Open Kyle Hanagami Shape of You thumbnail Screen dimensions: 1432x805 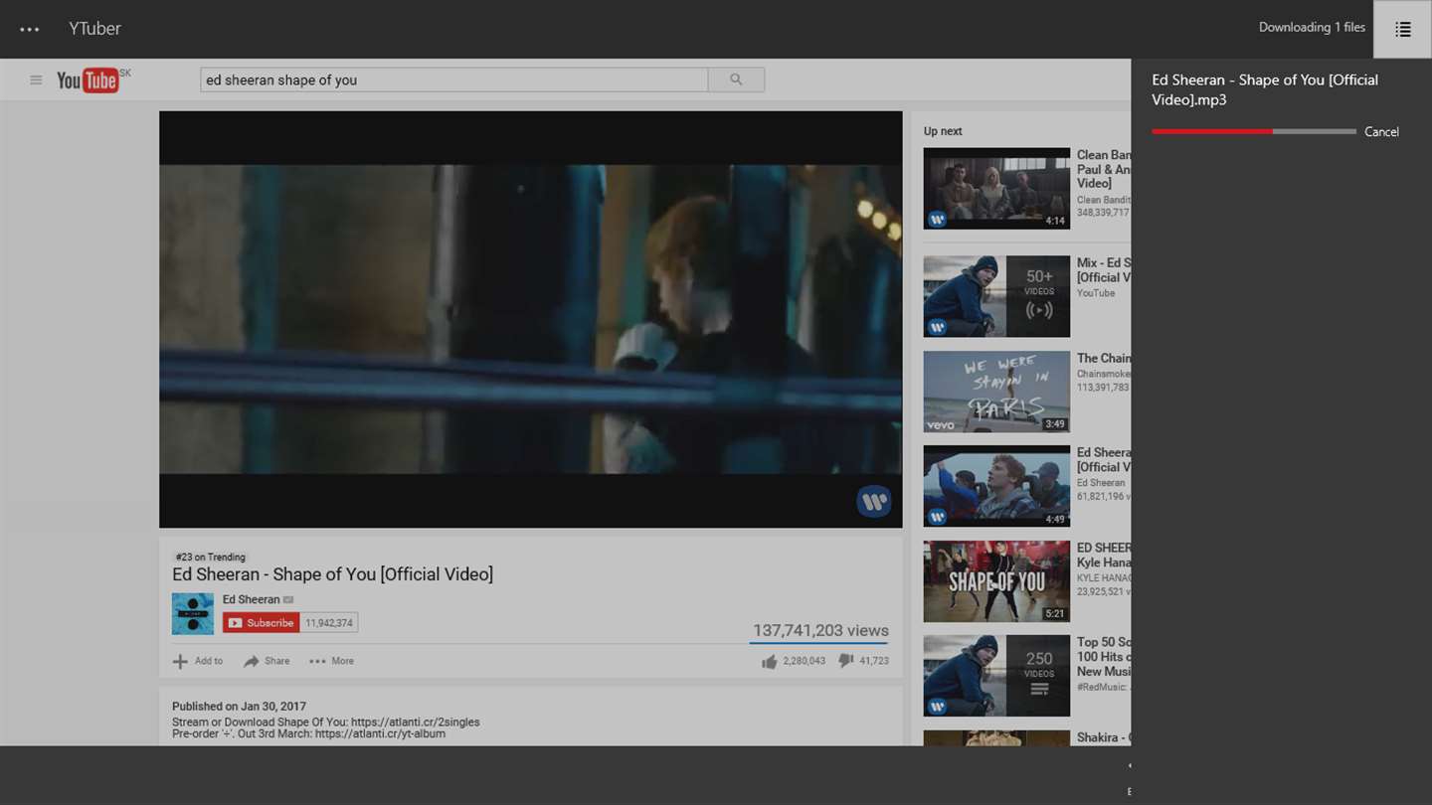pos(996,581)
